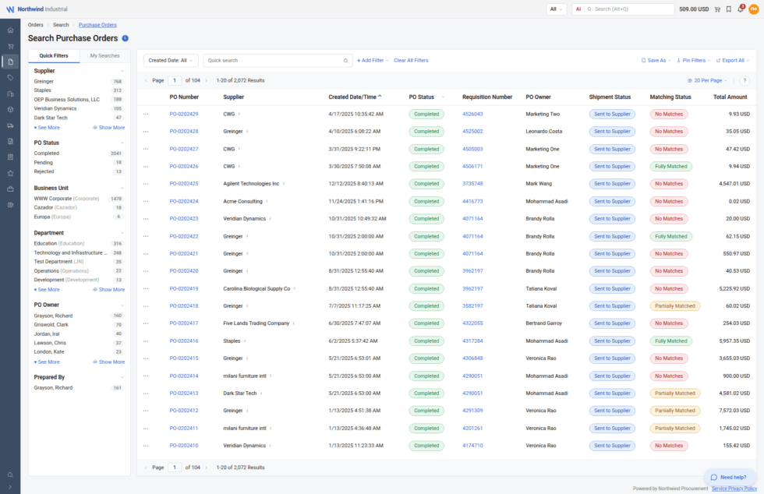This screenshot has width=764, height=494.
Task: Open the cart icon in top header
Action: tap(717, 9)
